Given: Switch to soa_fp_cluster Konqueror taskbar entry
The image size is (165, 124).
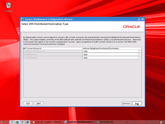Looking at the screenshot, I should (x=48, y=122).
